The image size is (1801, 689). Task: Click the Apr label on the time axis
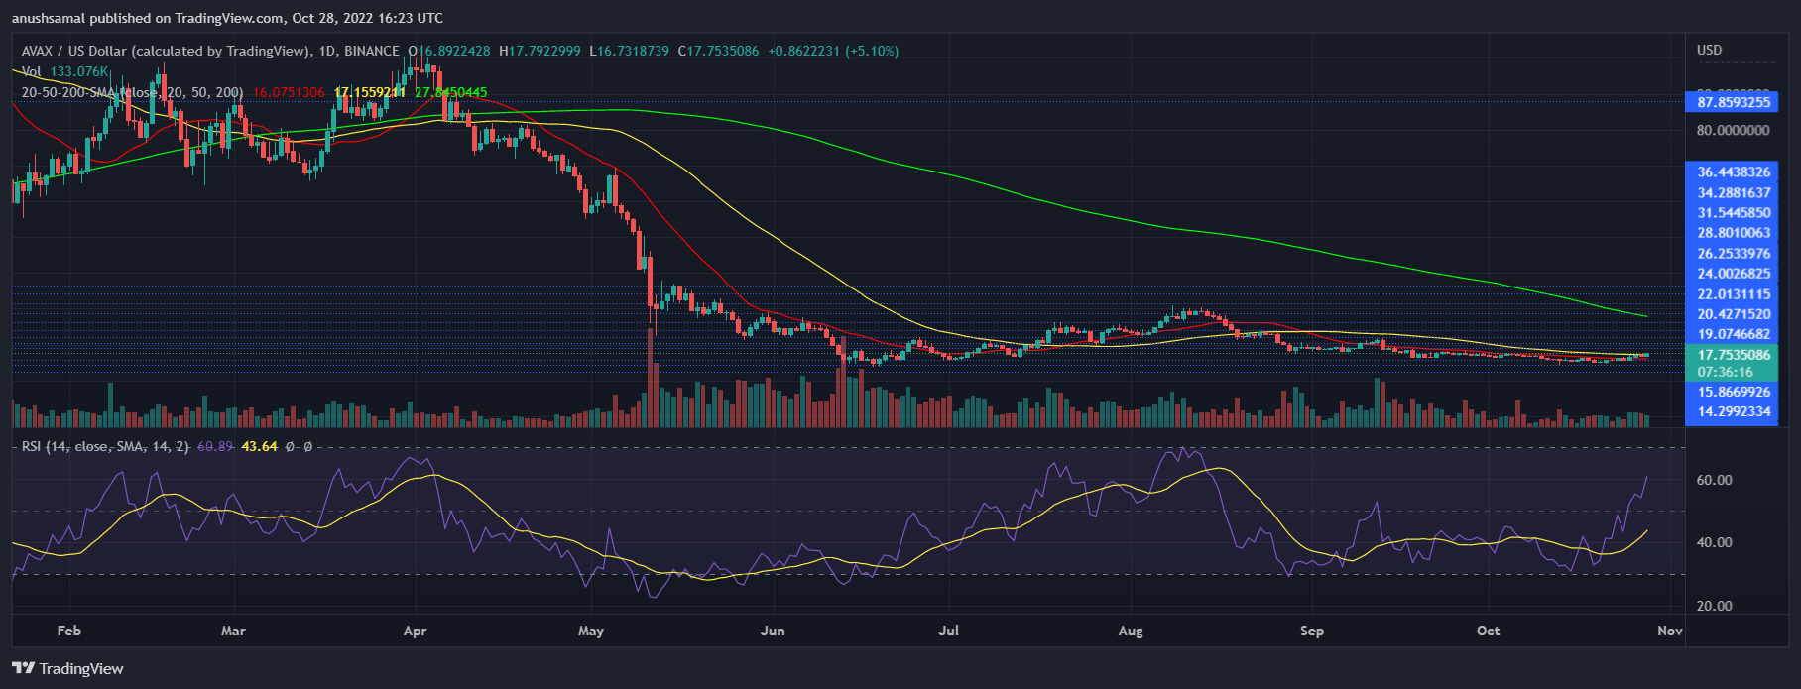click(415, 631)
